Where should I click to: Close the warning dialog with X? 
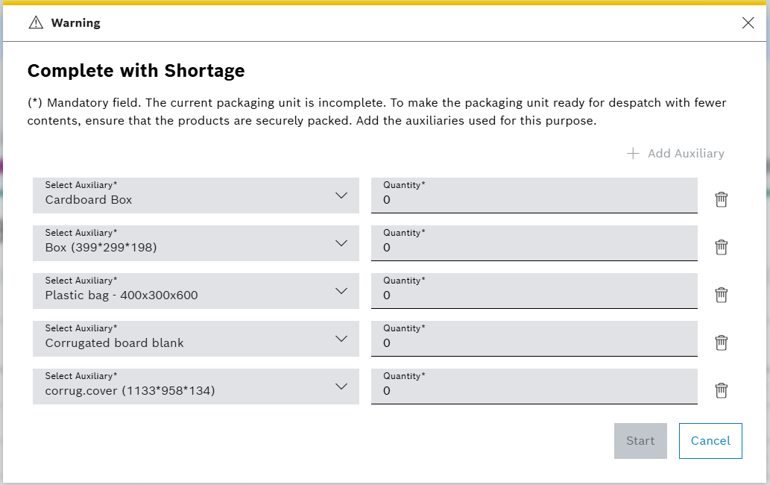tap(748, 23)
